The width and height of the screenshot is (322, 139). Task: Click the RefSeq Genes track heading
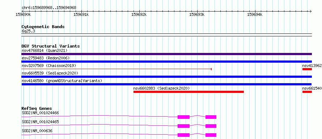tap(37, 108)
